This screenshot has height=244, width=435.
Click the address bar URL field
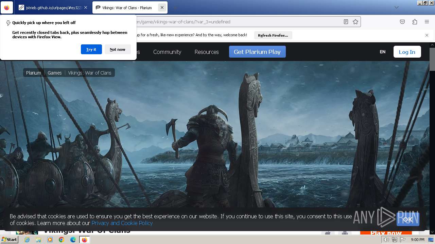[x=238, y=22]
